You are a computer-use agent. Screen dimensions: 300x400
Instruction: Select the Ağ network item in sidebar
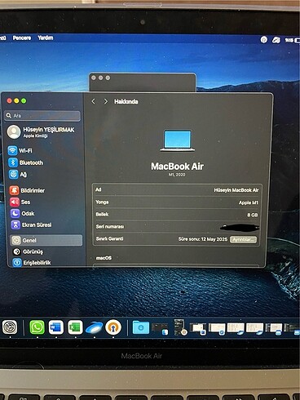pyautogui.click(x=18, y=174)
